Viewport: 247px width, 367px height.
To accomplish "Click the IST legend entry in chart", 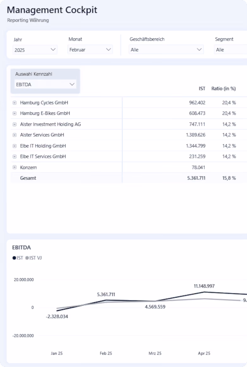I will point(18,258).
